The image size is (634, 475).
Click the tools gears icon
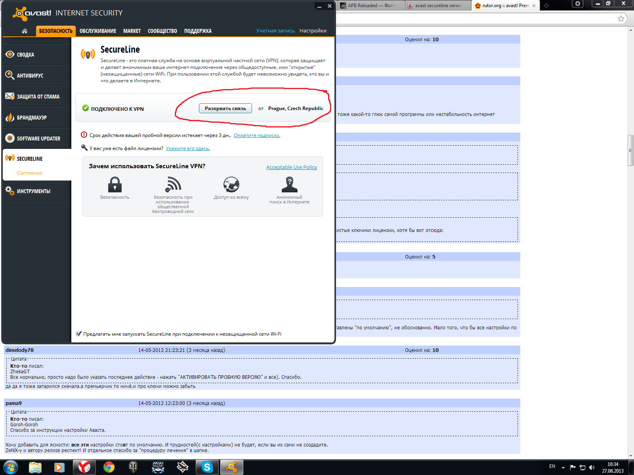point(10,190)
